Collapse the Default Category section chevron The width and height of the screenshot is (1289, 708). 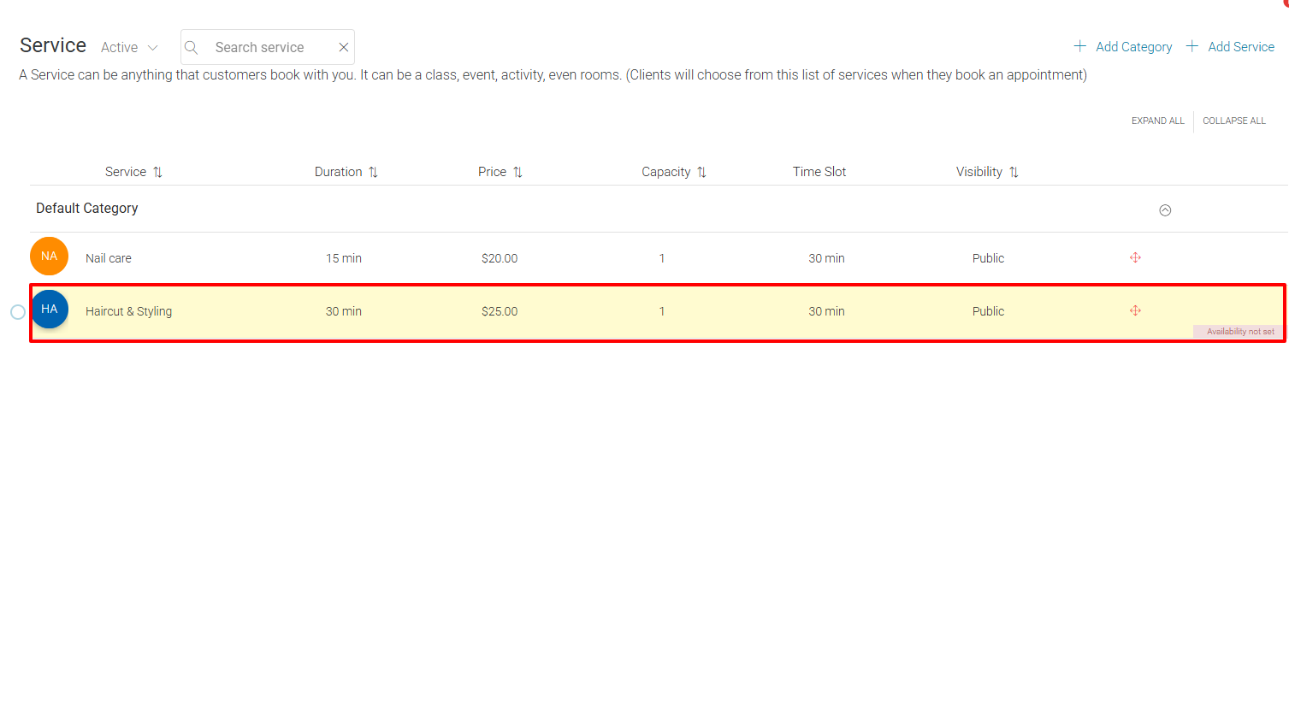click(1165, 209)
